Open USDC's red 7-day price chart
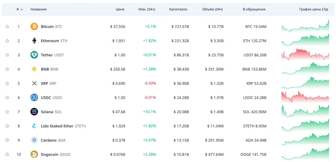This screenshot has height=162, width=336. pos(305,97)
